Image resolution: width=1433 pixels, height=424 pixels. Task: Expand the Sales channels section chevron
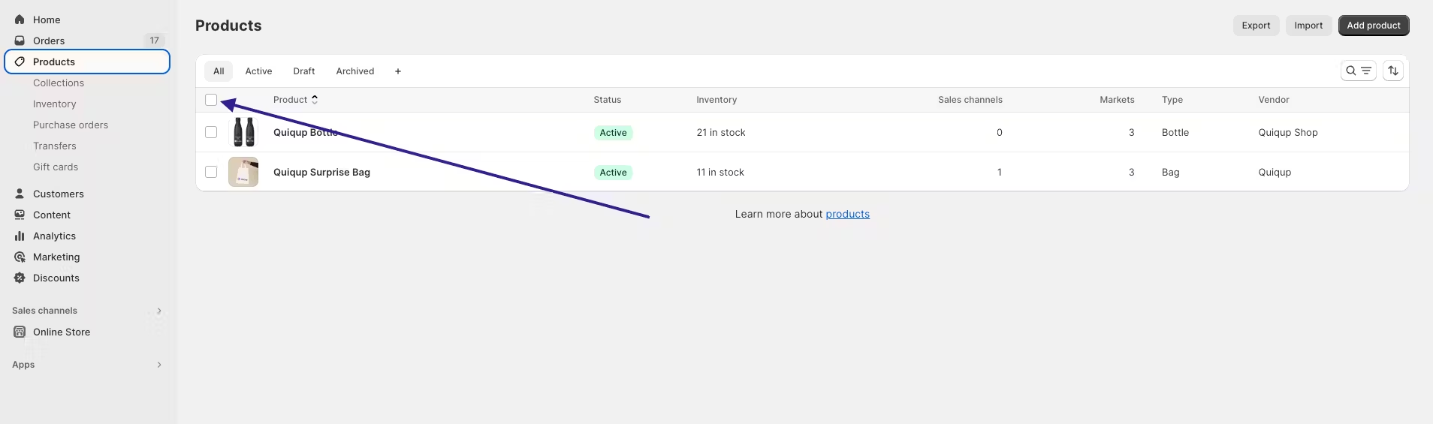[158, 311]
